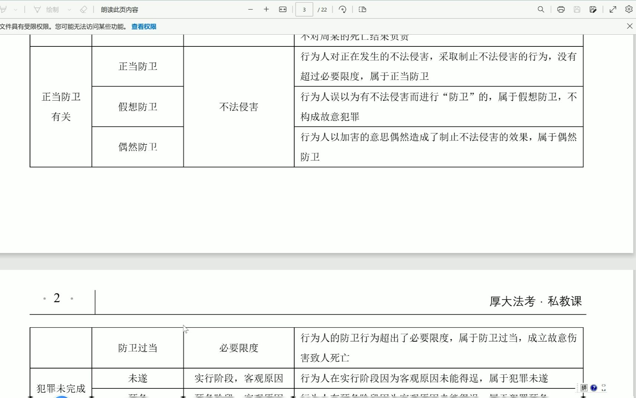Enter full screen with the expand icon
Image resolution: width=636 pixels, height=398 pixels.
point(613,10)
